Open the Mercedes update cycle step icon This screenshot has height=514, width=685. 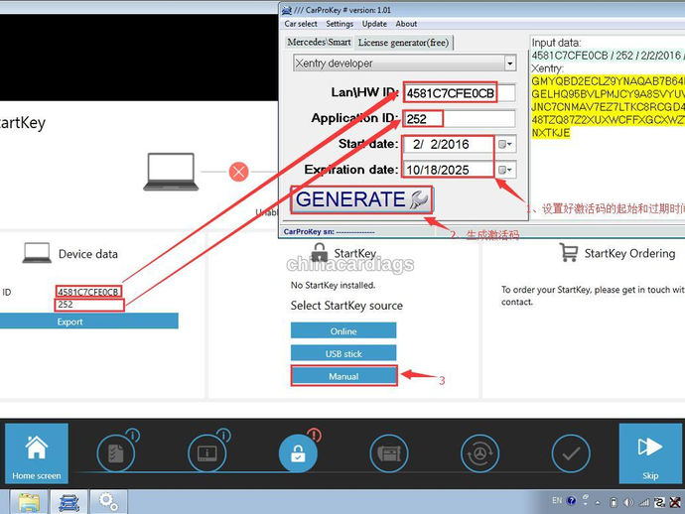pos(479,453)
